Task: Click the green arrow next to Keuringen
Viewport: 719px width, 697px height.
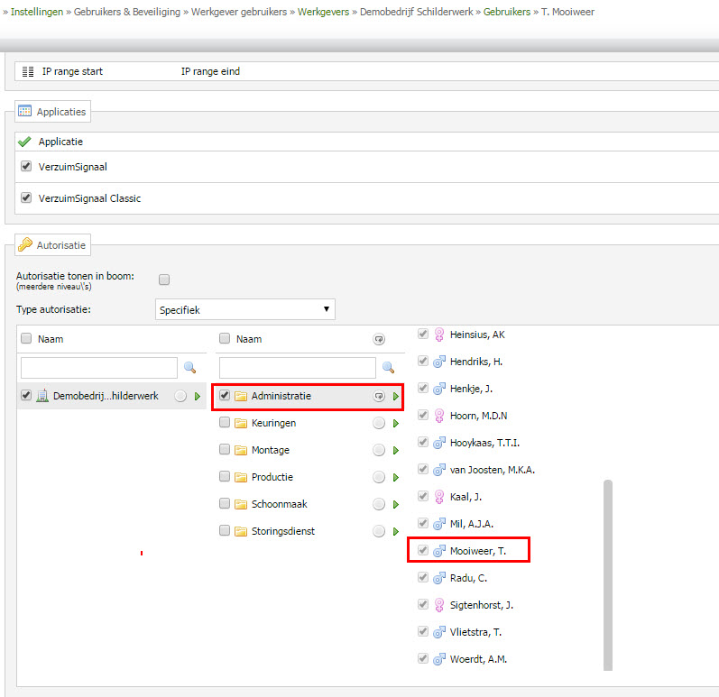Action: 395,424
